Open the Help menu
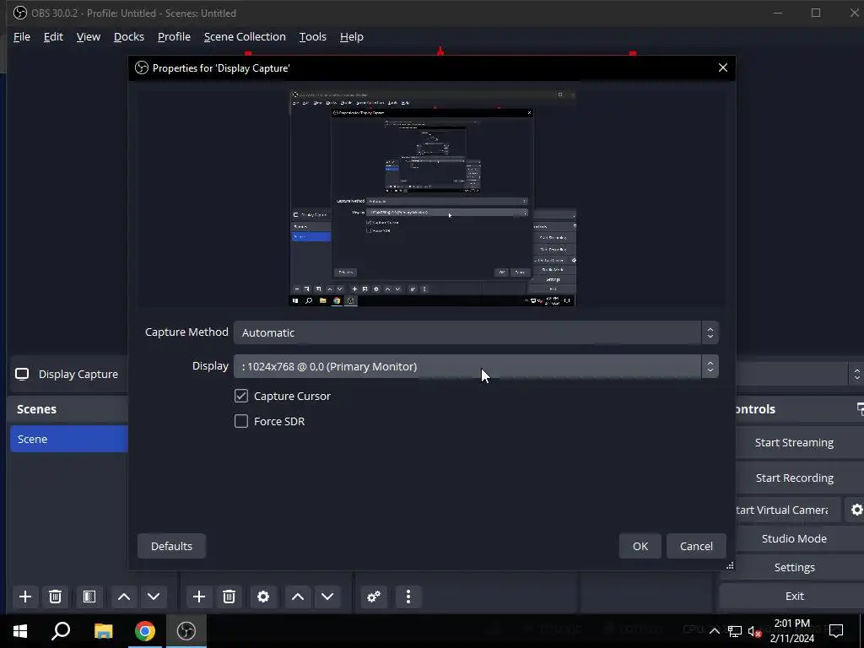The height and width of the screenshot is (648, 864). click(352, 36)
